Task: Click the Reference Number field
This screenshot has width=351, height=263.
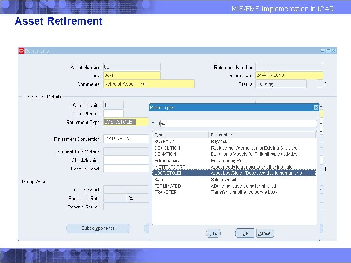Action: tap(289, 67)
